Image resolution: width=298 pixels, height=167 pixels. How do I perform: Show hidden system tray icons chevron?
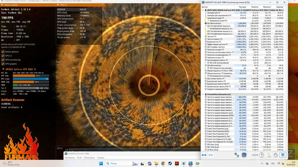262,163
